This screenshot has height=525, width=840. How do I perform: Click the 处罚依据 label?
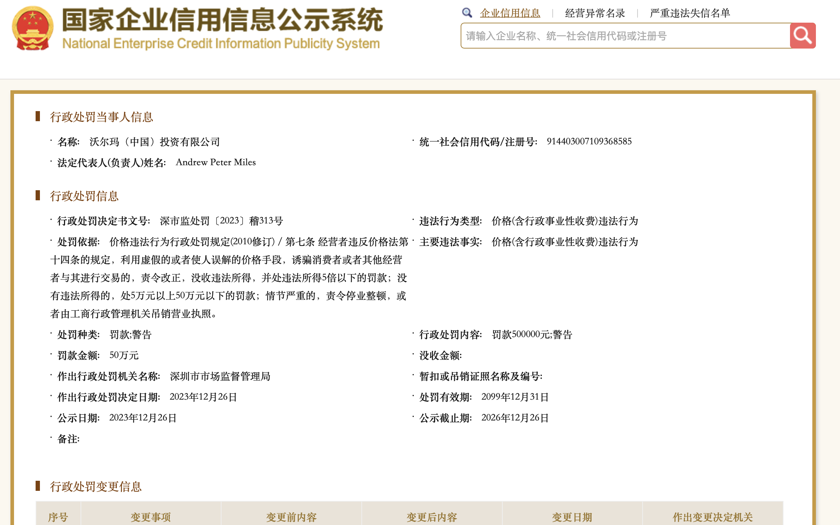click(78, 242)
